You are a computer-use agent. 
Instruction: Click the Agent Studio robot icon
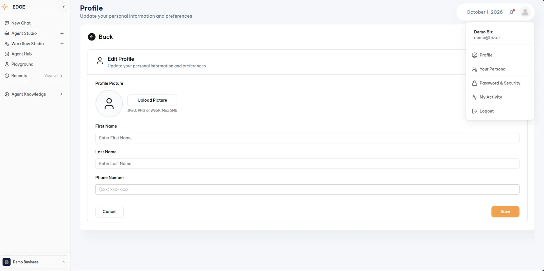pyautogui.click(x=7, y=33)
